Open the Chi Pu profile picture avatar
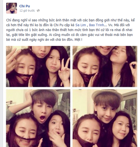The height and width of the screenshot is (147, 140). [x=12, y=8]
